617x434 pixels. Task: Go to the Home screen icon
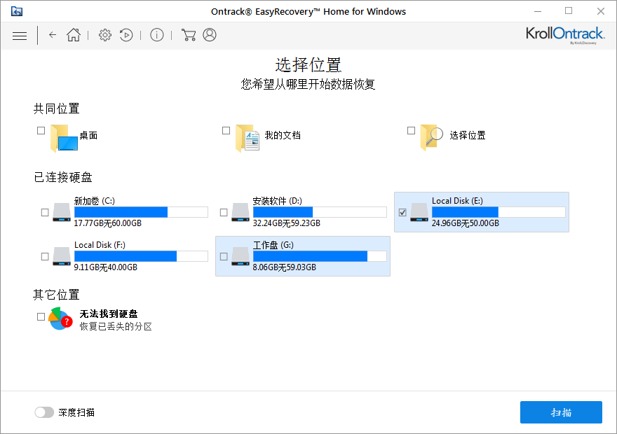tap(73, 35)
